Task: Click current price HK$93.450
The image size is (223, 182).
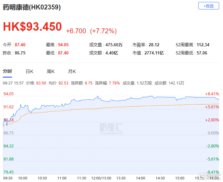Action: pyautogui.click(x=33, y=26)
